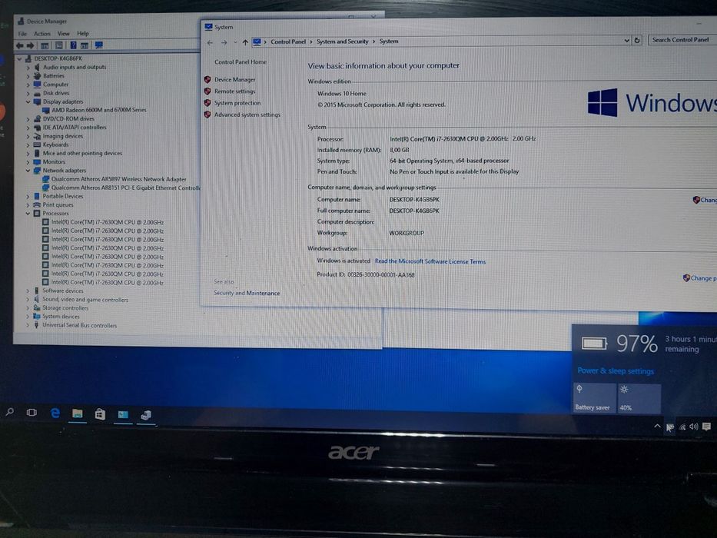
Task: Open address bar history dropdown arrow
Action: pos(626,40)
